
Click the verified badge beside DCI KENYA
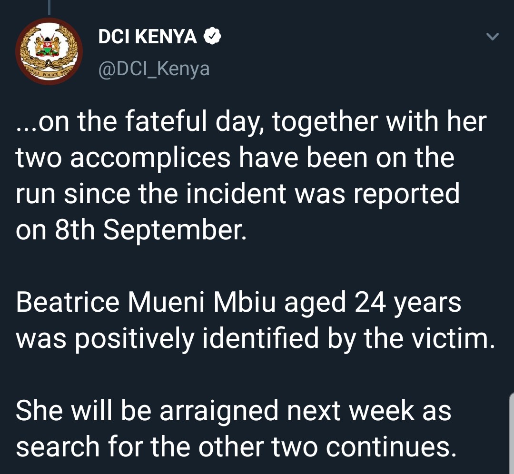click(x=212, y=36)
